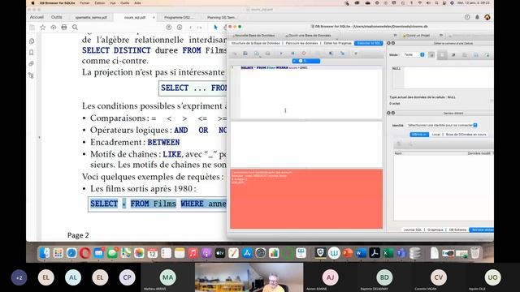Switch to the Parcourir les données tab
Viewport: 520px width, 292px height.
click(x=301, y=43)
